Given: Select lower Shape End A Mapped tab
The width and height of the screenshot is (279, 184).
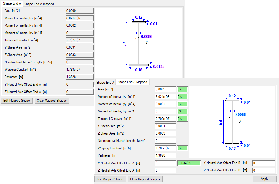Looking at the screenshot, I should (x=132, y=82).
